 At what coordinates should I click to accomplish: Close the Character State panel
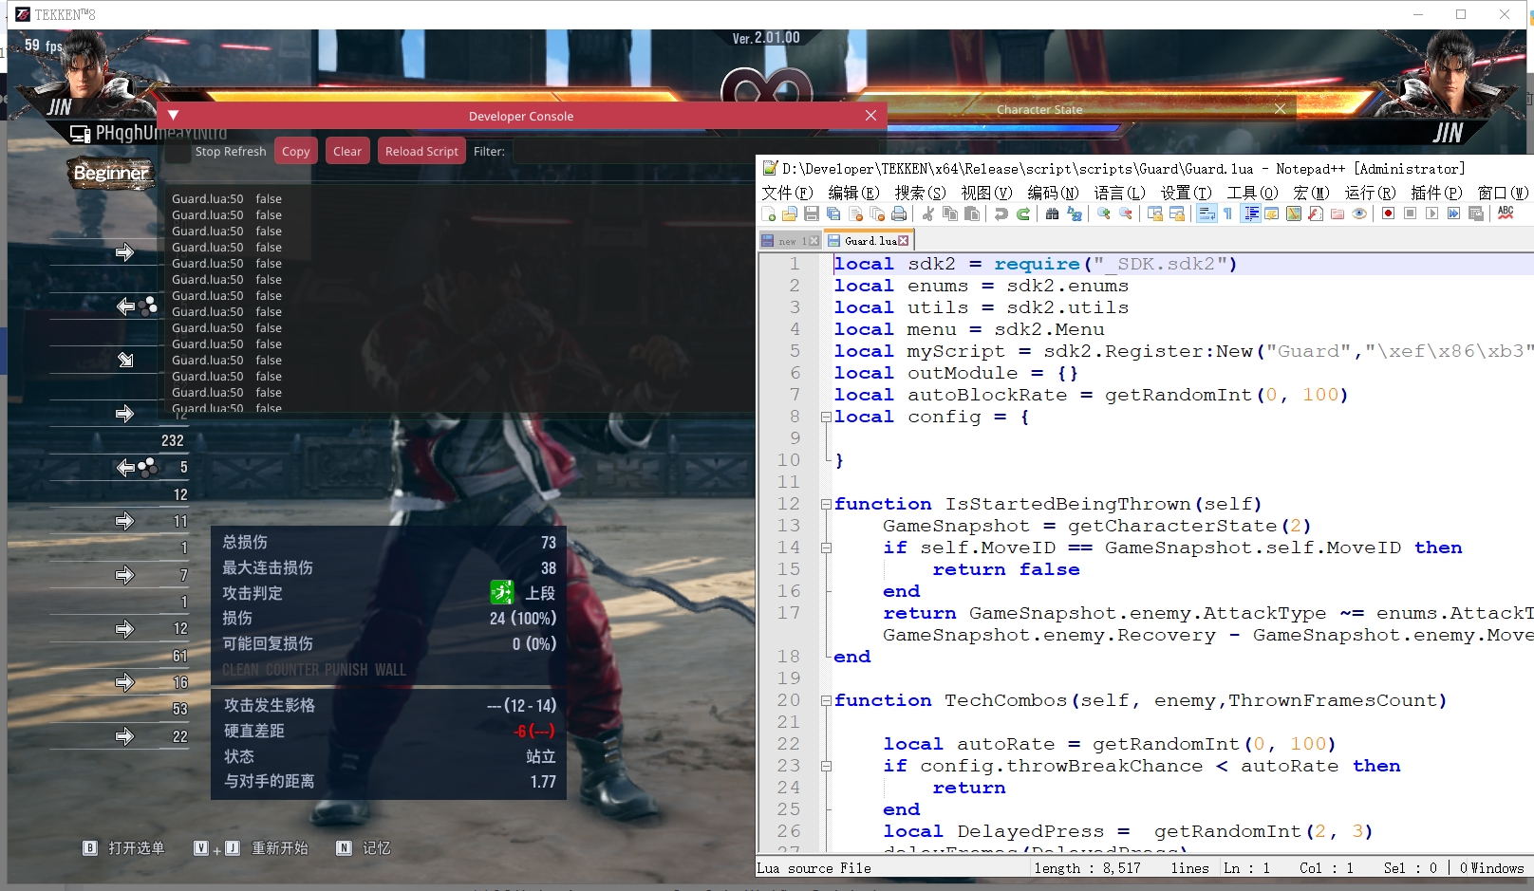click(x=1280, y=109)
